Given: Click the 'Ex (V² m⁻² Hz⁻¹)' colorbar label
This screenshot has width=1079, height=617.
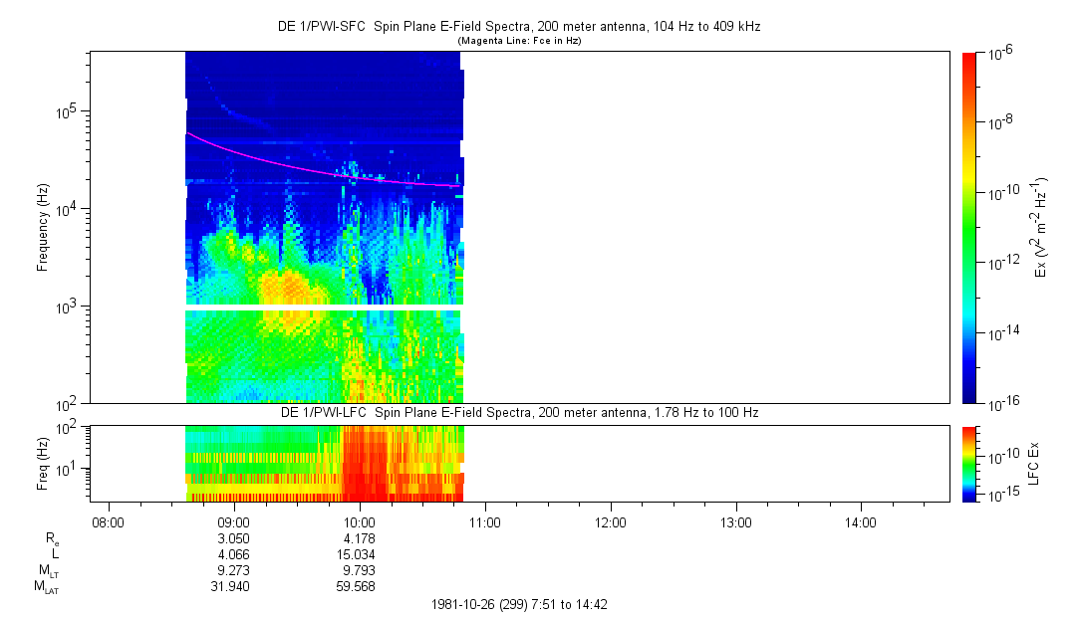Looking at the screenshot, I should 1040,228.
